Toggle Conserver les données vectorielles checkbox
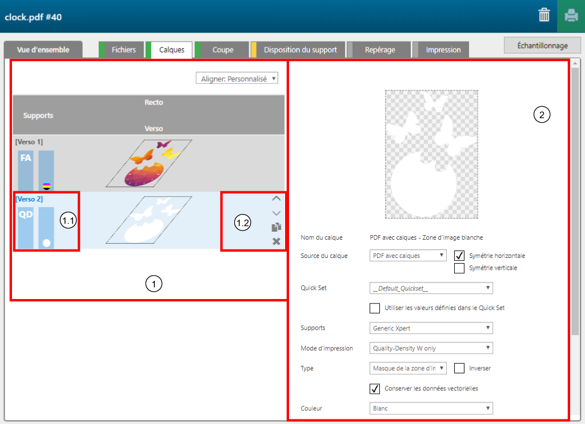585x424 pixels. (x=375, y=389)
